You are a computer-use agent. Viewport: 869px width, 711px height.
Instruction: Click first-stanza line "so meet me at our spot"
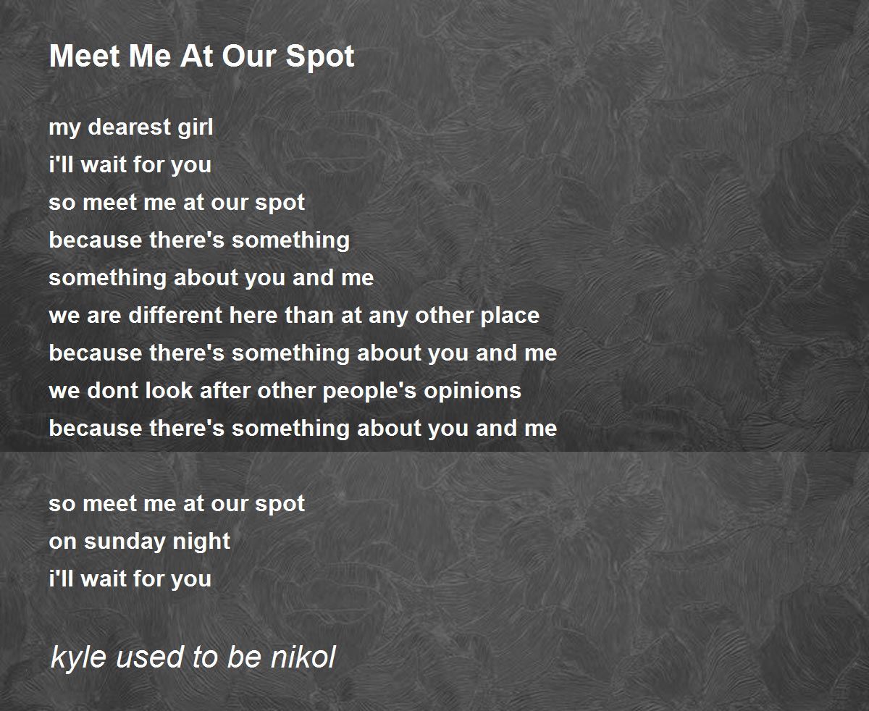pos(177,203)
